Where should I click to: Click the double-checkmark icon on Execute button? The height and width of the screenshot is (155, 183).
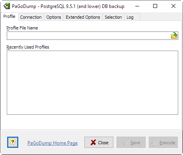155,142
